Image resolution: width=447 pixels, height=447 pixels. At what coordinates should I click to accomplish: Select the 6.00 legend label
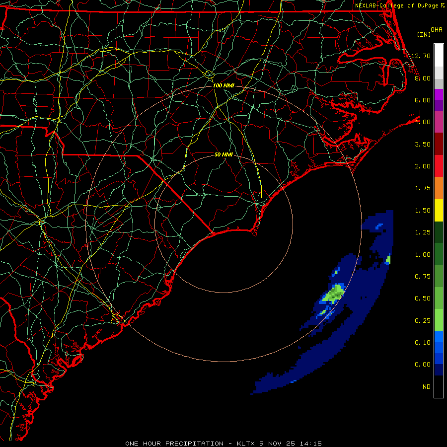(x=423, y=100)
